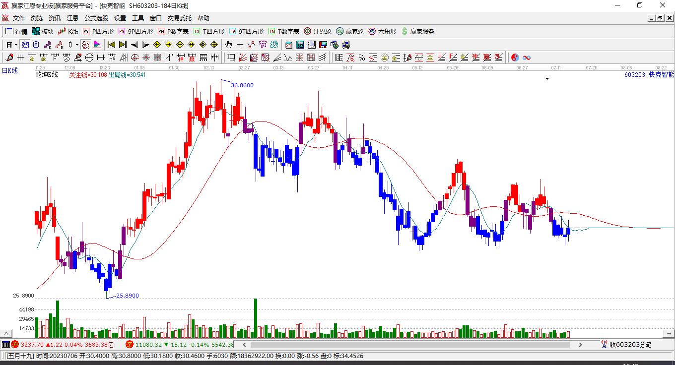Viewport: 675px width, 365px height.
Task: Click the 36.8600 high price marker
Action: click(x=242, y=85)
